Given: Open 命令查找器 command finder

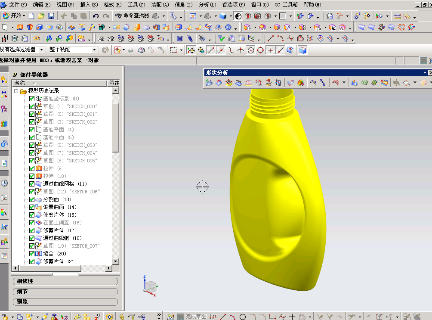Looking at the screenshot, I should pyautogui.click(x=132, y=16).
